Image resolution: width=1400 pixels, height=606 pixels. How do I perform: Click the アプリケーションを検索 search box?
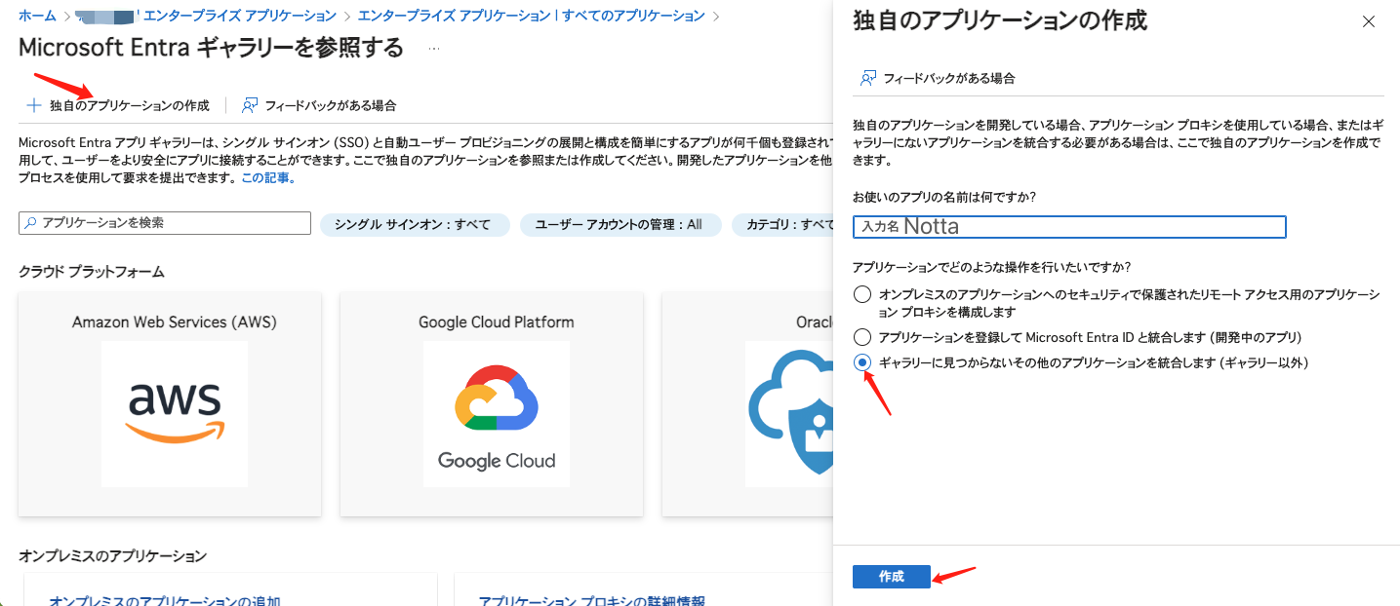[165, 223]
